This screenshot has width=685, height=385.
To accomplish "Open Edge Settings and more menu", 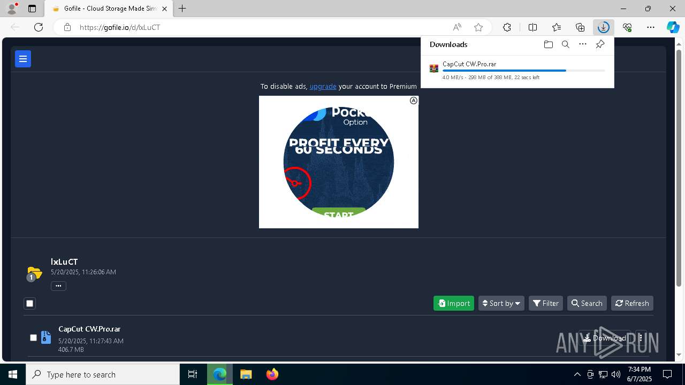I will 651,27.
